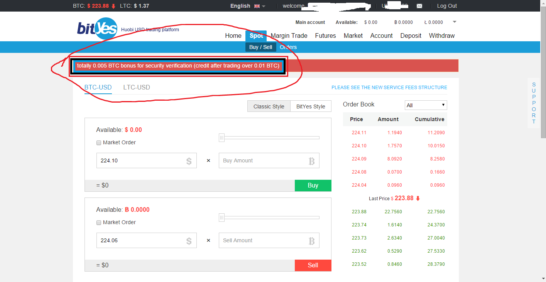Select the Buy / Sell sub-tab
Screen dimensions: 546x282
tap(261, 47)
